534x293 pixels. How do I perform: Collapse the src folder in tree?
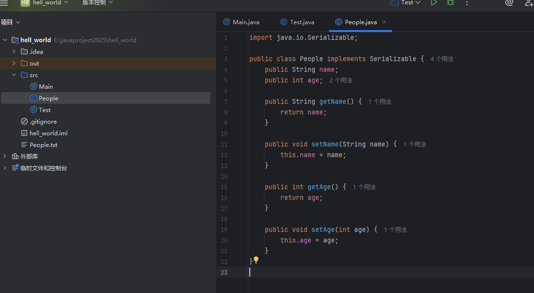click(14, 75)
